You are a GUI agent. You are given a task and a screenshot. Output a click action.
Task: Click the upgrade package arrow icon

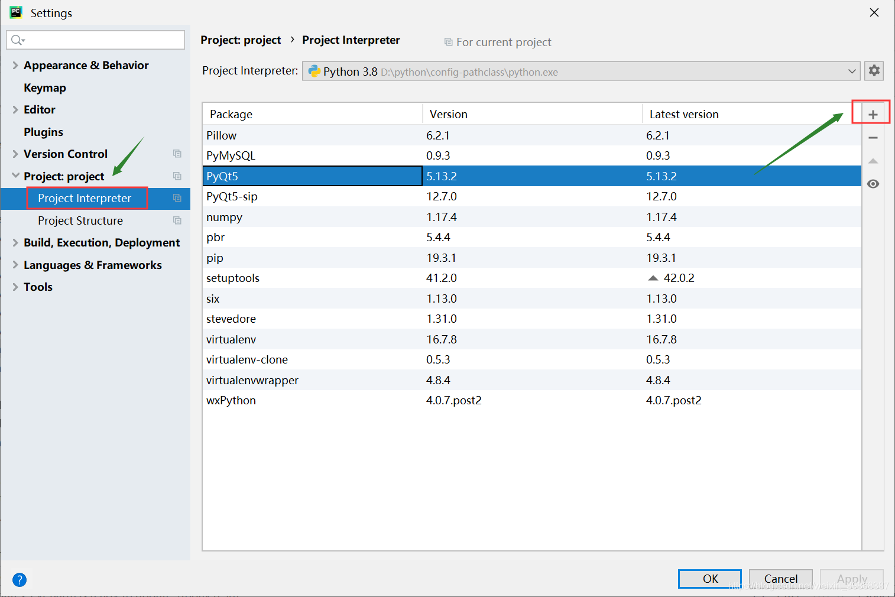873,161
